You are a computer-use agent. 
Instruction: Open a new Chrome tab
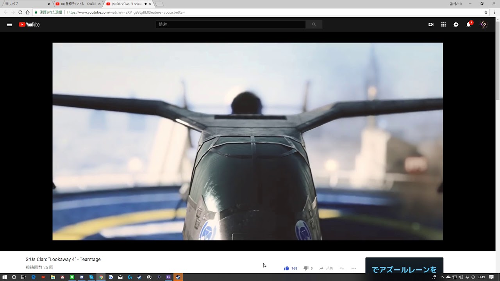pyautogui.click(x=159, y=4)
